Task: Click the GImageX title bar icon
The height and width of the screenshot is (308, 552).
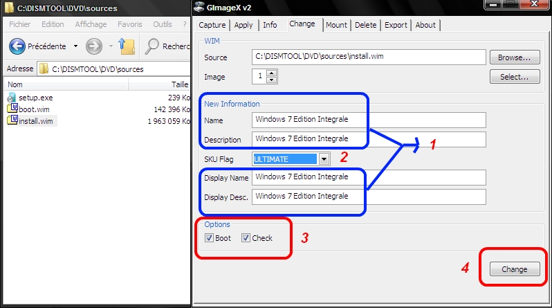Action: click(x=201, y=8)
